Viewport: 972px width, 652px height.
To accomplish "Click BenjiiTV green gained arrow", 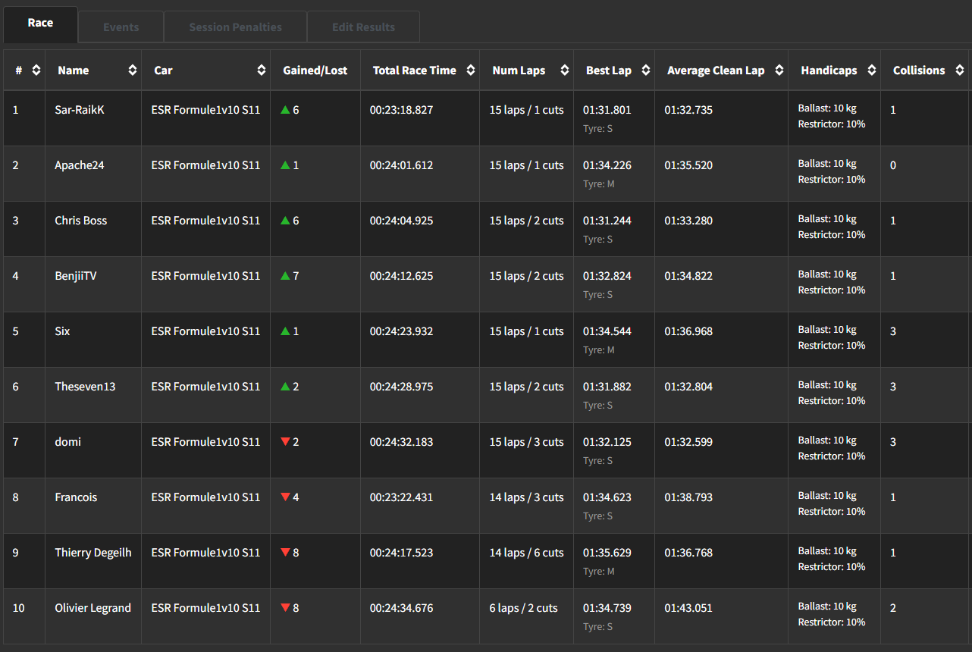I will [x=285, y=276].
